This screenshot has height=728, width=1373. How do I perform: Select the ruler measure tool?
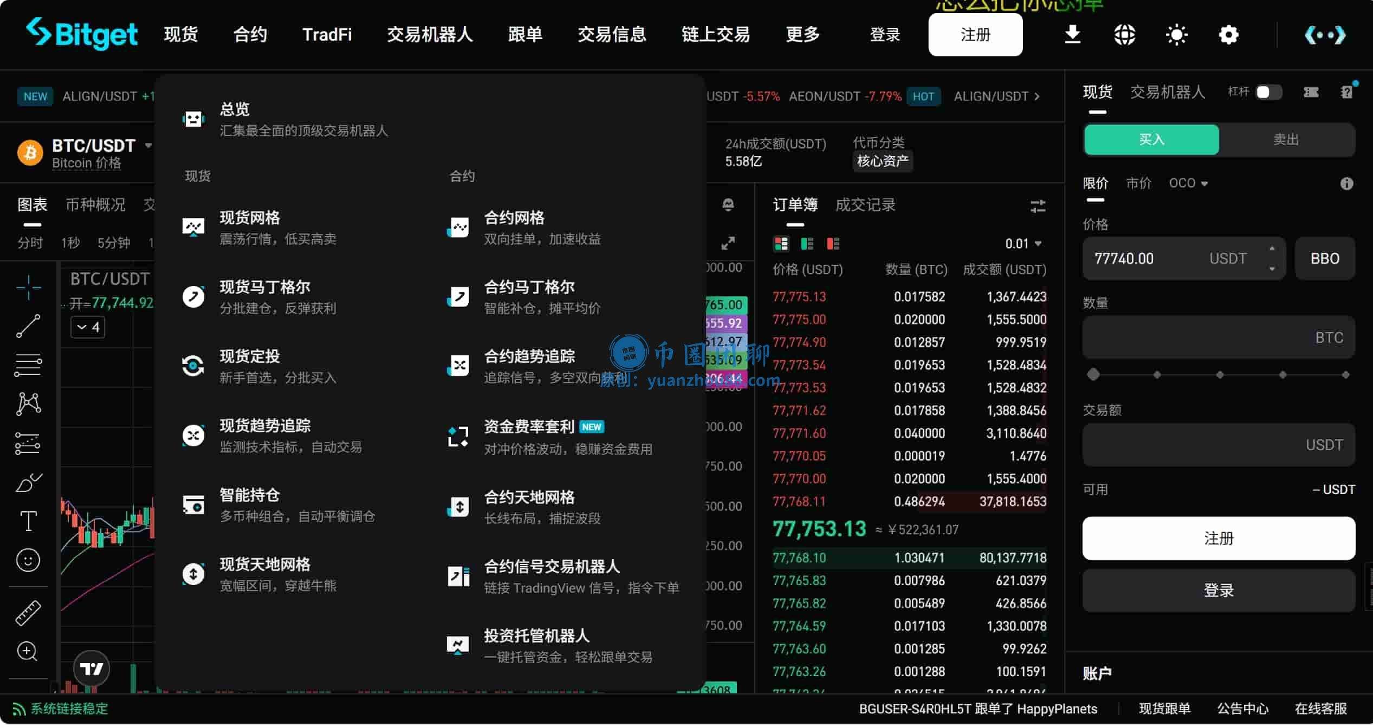[28, 613]
